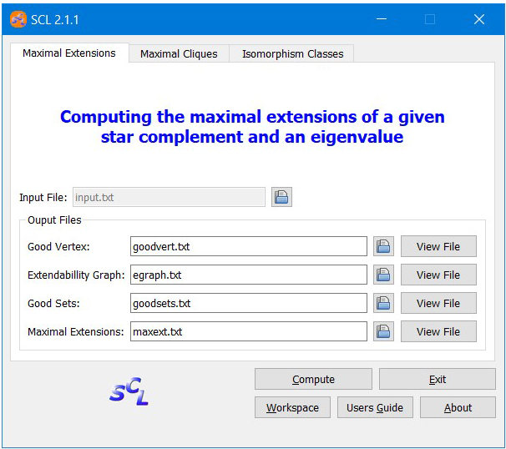This screenshot has height=449, width=506.
Task: Click the Good Vertex filename text field
Action: pyautogui.click(x=248, y=246)
